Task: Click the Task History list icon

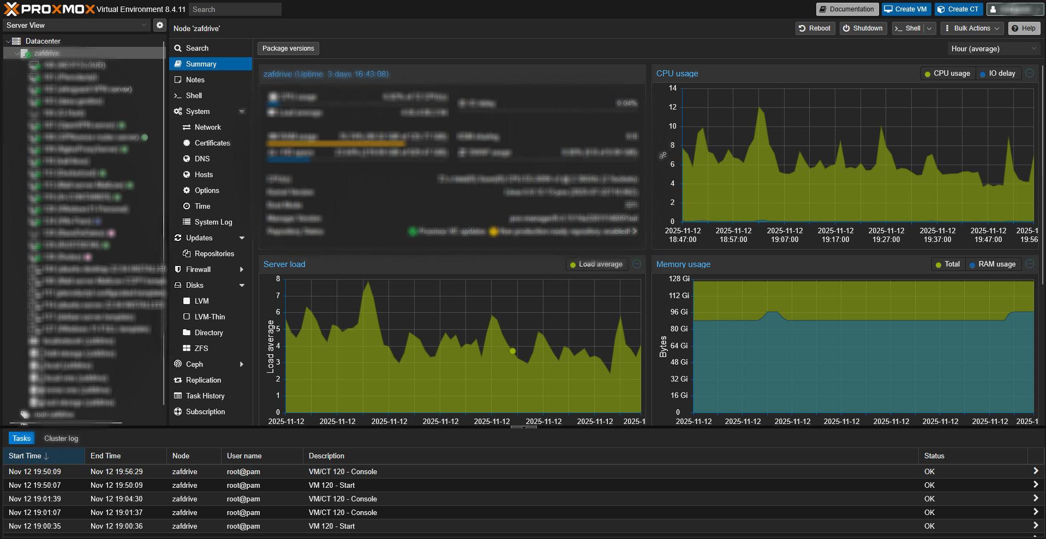Action: pyautogui.click(x=178, y=396)
